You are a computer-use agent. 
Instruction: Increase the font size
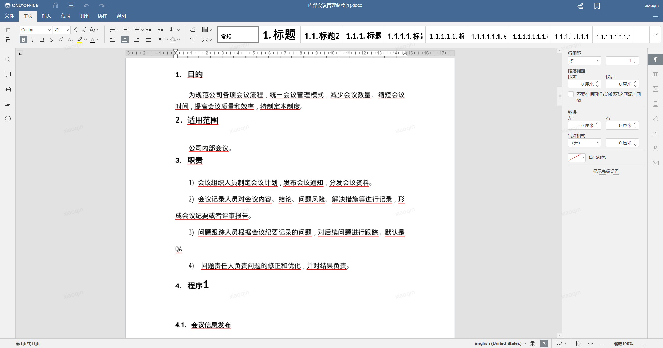coord(75,30)
